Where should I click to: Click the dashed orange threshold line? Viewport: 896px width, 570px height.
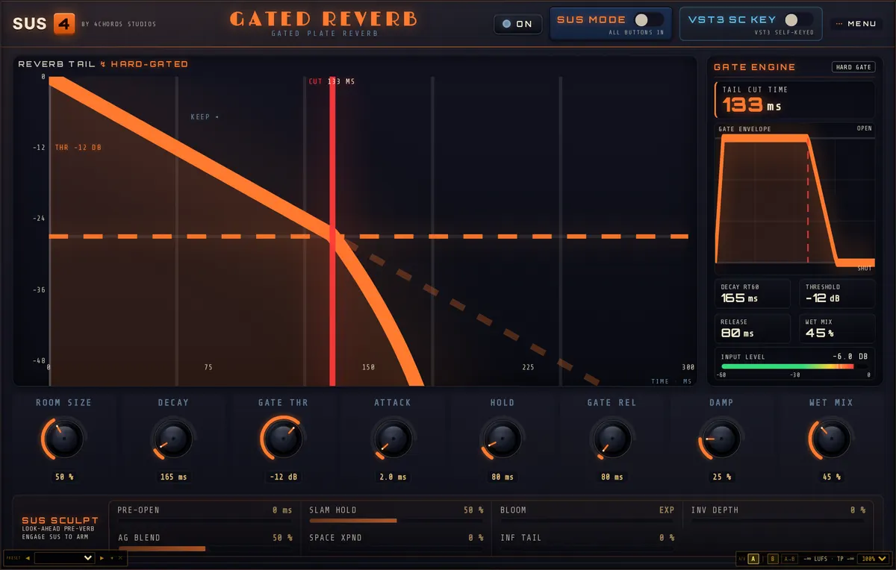tap(369, 236)
